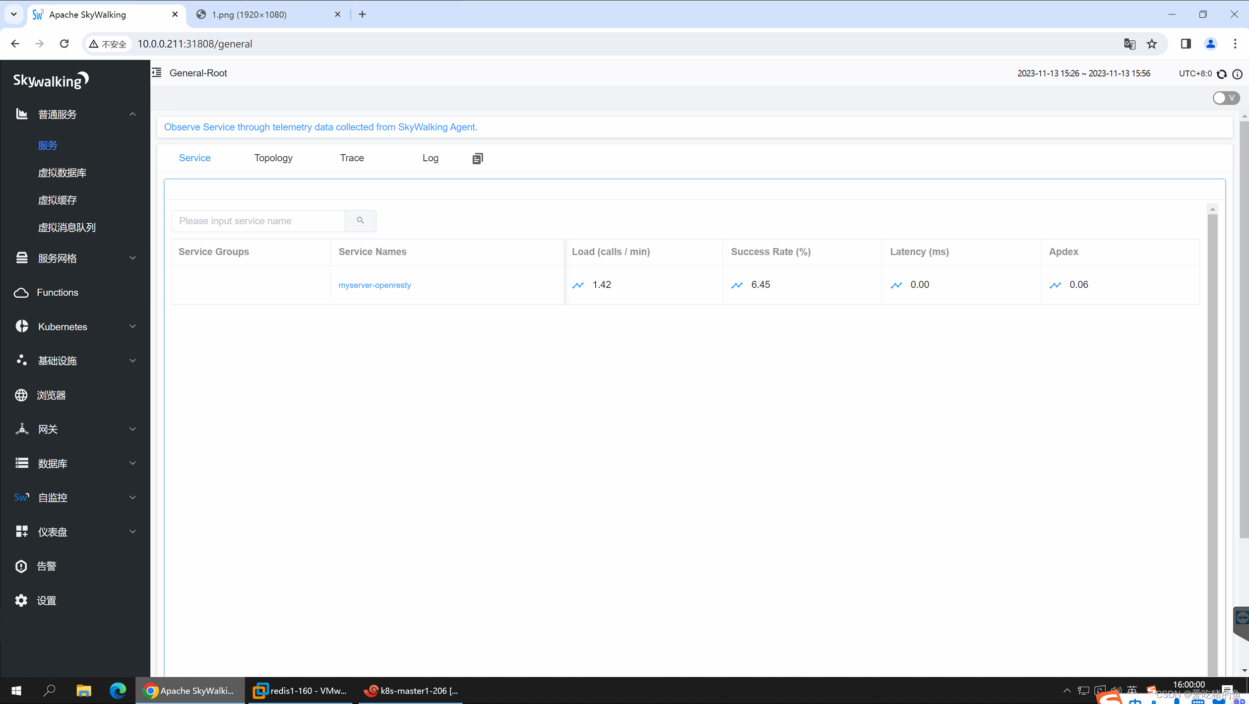Click the service name search input field

coord(258,221)
